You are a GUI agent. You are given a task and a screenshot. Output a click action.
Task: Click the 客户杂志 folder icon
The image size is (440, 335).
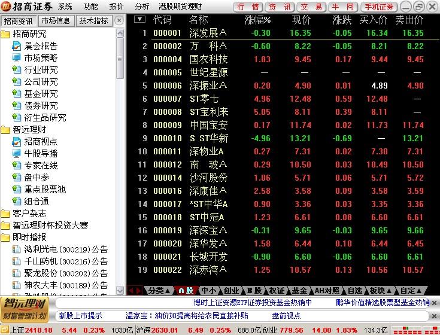point(5,214)
